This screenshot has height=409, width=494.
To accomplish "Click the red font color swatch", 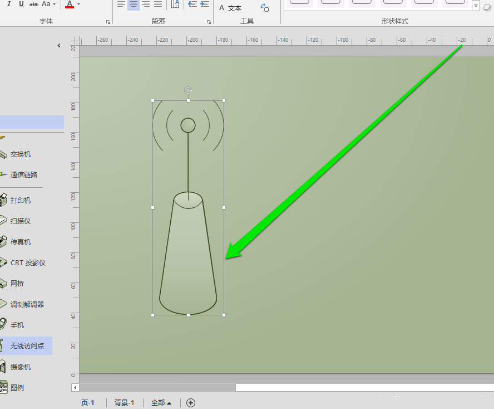I will [x=70, y=4].
